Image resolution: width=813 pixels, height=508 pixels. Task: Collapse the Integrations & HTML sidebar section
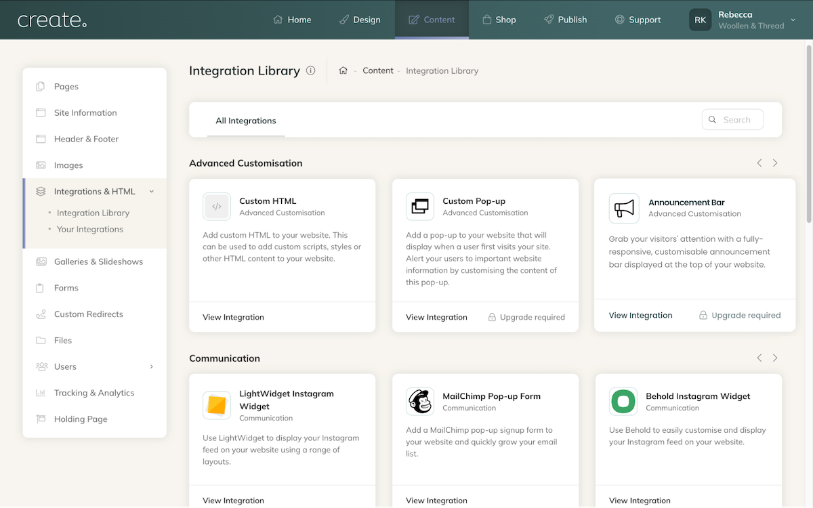pyautogui.click(x=152, y=192)
